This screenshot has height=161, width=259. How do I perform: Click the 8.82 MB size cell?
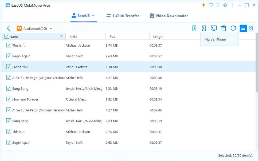pos(112,99)
